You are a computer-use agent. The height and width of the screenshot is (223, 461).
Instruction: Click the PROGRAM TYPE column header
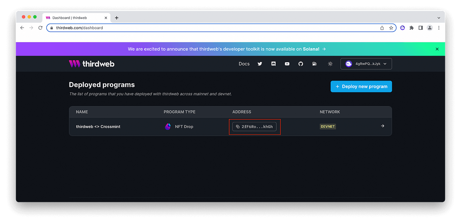tap(179, 112)
